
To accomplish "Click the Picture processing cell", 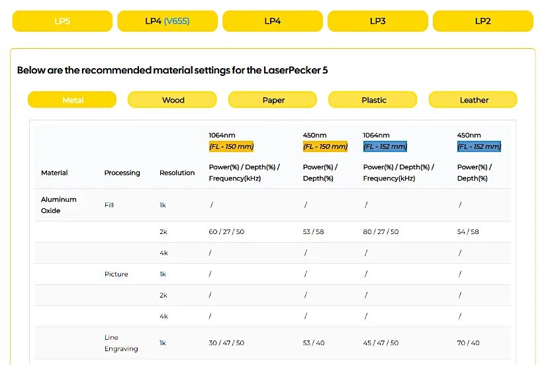I will click(116, 274).
